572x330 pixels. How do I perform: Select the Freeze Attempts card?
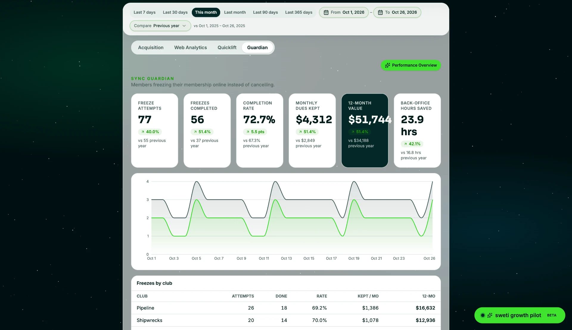click(155, 130)
